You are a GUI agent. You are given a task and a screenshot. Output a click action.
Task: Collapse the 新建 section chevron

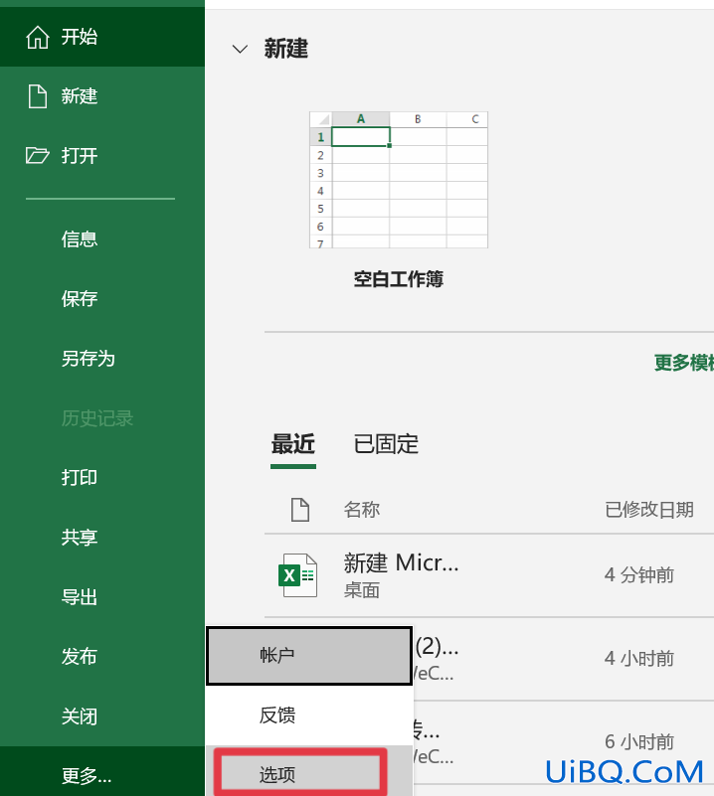[x=240, y=49]
